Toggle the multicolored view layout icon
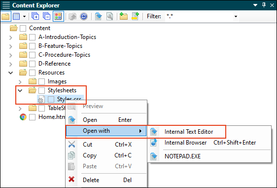Screen dimensions: 277x188 click(58, 16)
